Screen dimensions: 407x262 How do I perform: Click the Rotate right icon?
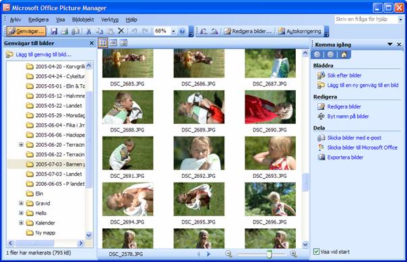click(x=214, y=31)
